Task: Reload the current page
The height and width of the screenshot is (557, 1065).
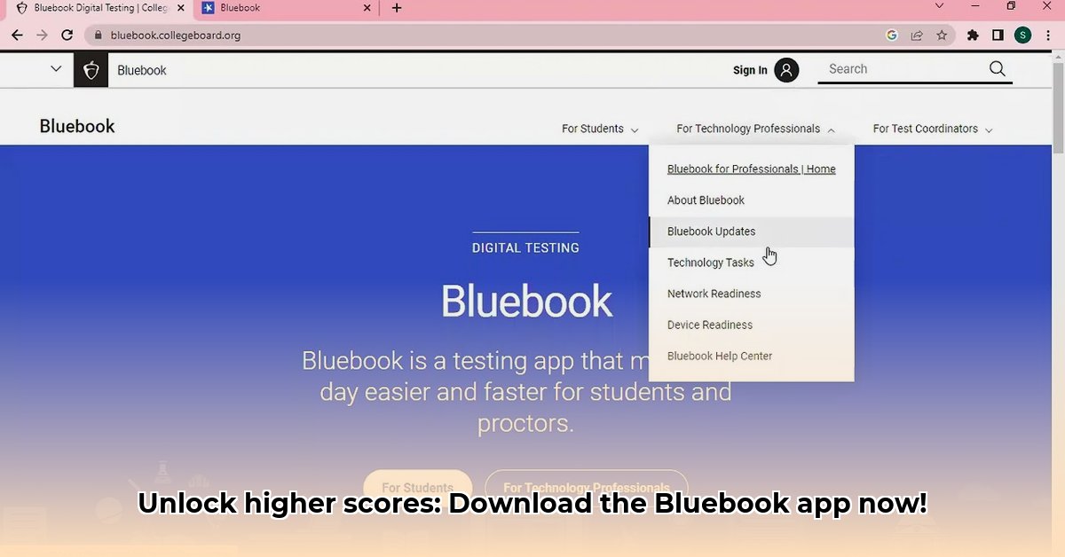Action: click(67, 35)
